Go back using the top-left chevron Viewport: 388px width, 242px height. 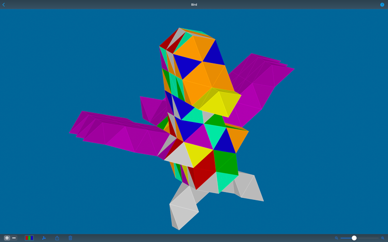tap(3, 5)
